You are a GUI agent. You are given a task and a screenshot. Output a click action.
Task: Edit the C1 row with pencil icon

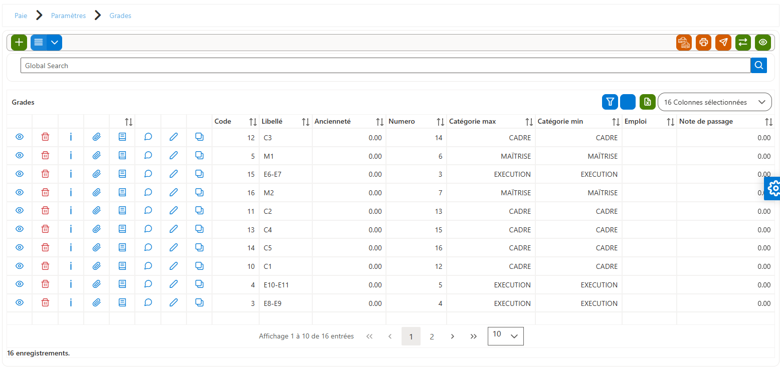tap(173, 266)
